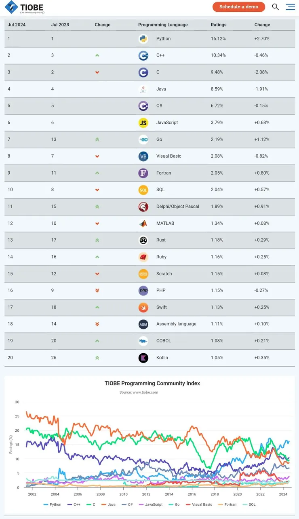This screenshot has width=299, height=519.
Task: Click the green double-up arrow beside Go
Action: [x=97, y=139]
